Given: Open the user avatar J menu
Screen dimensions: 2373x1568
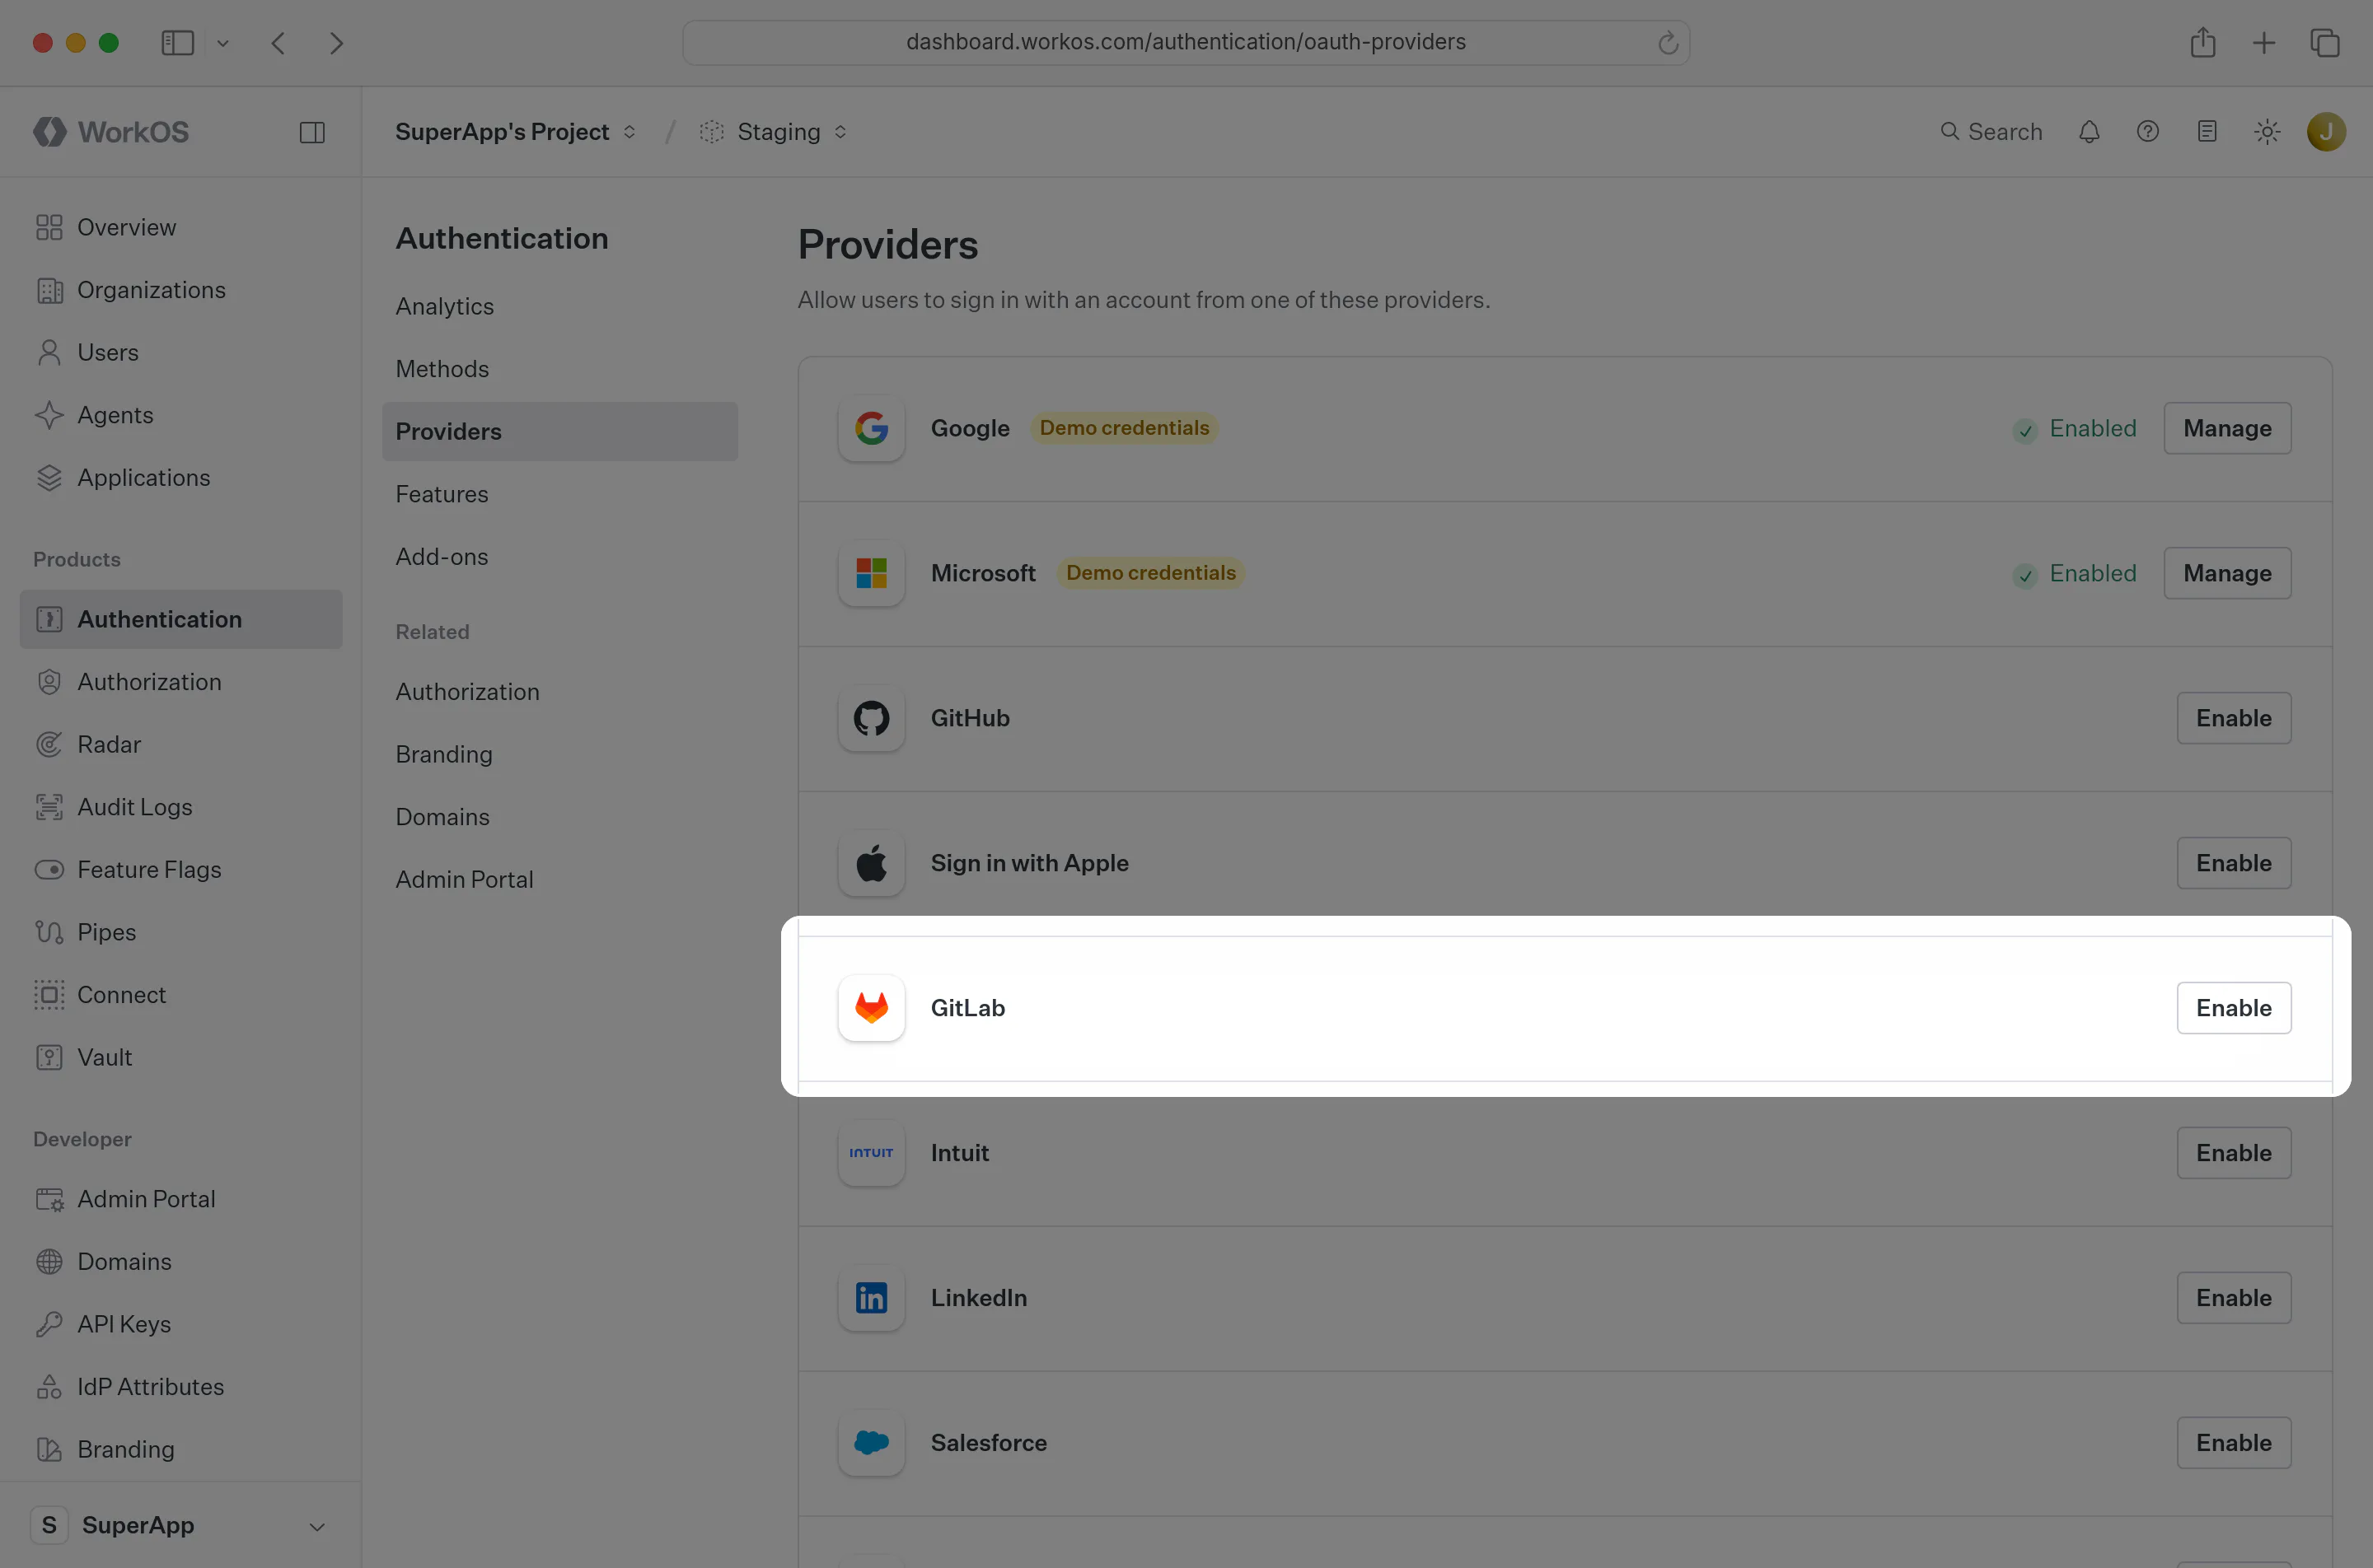Looking at the screenshot, I should click(2326, 132).
